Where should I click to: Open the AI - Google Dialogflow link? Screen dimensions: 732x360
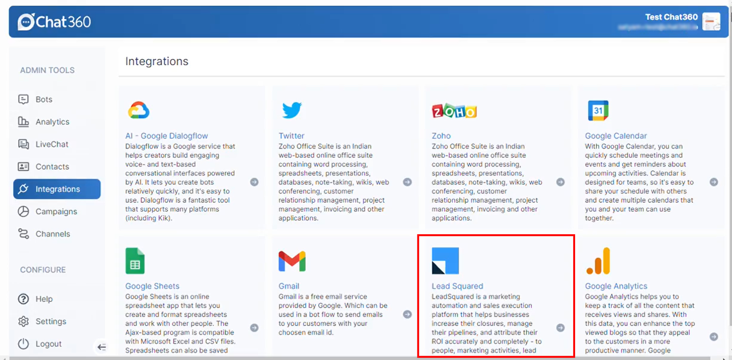[x=166, y=136]
